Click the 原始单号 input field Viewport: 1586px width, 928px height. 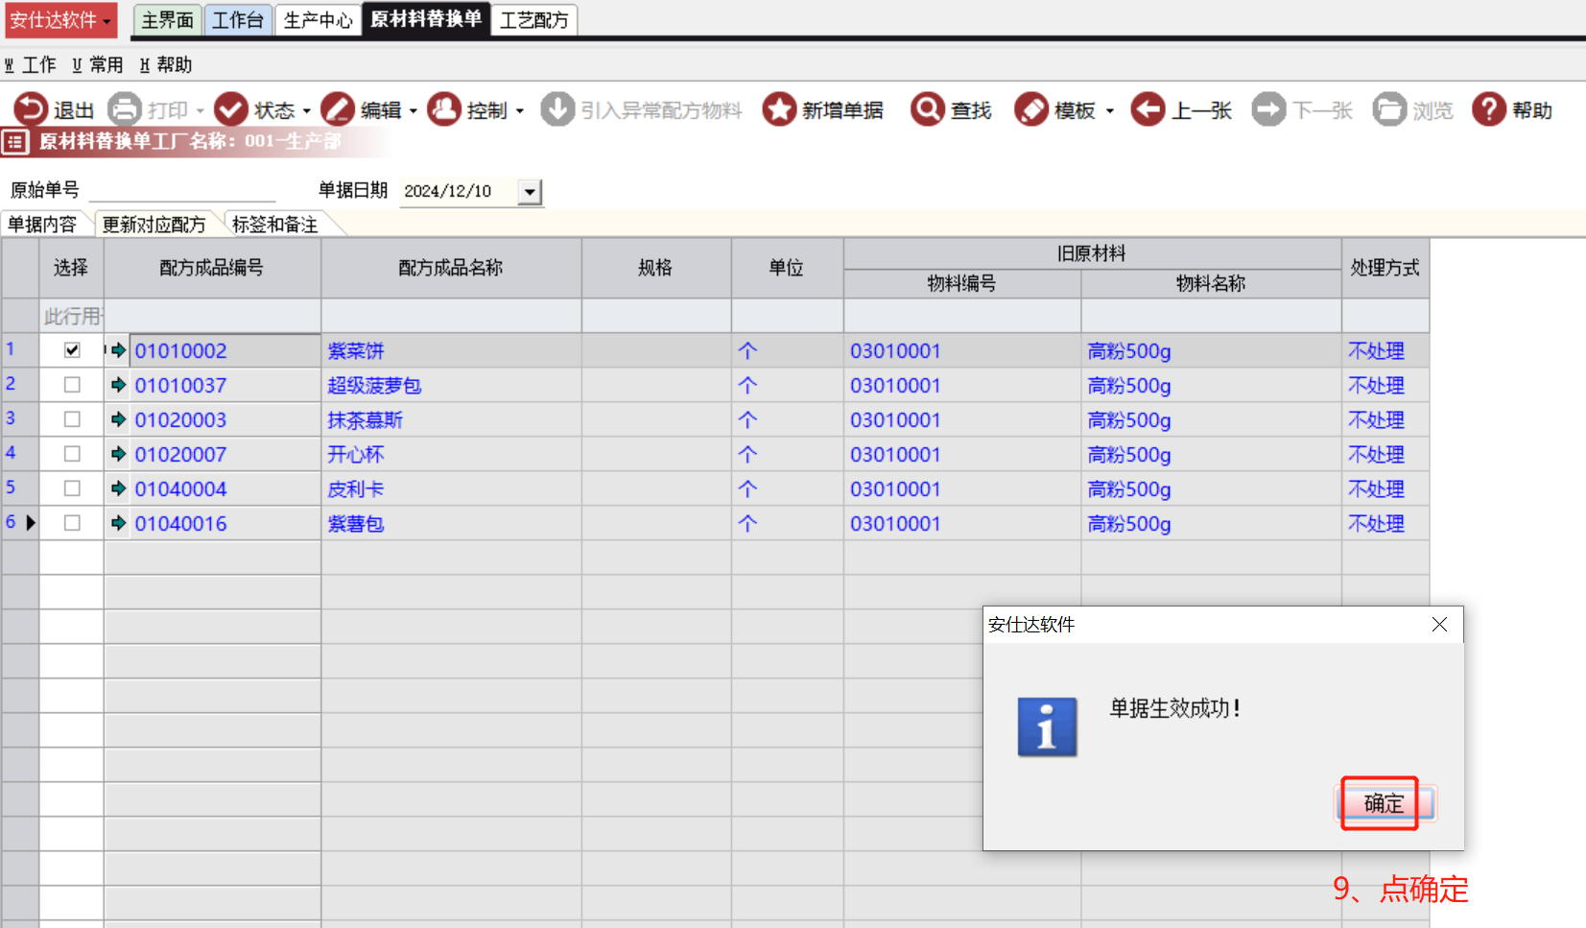[182, 190]
